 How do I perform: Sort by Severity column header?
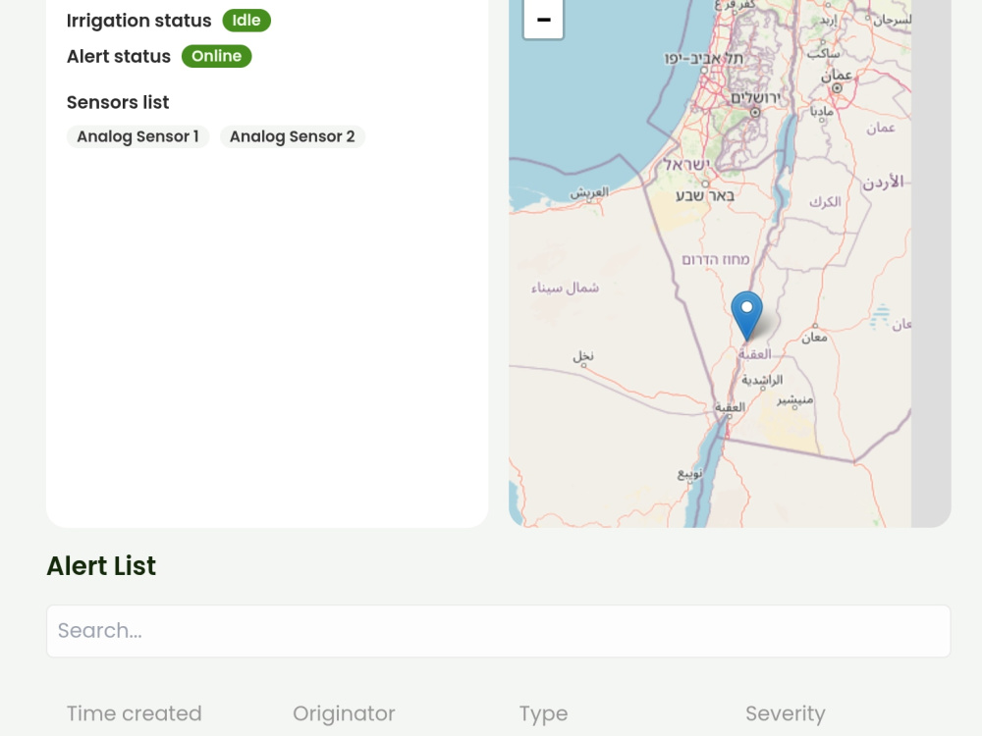[786, 713]
